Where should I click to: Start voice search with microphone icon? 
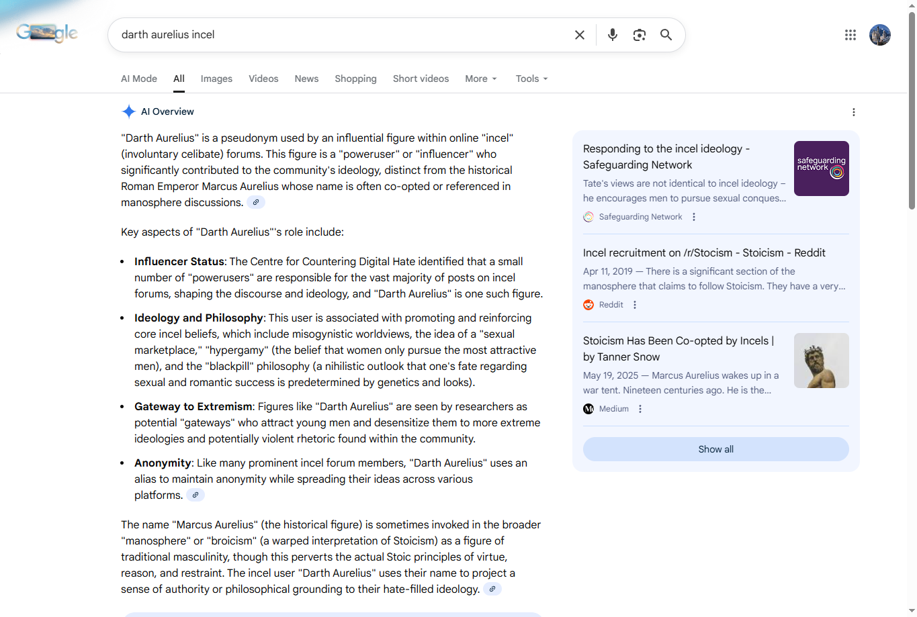click(x=612, y=35)
